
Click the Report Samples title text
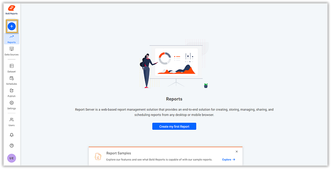tap(119, 153)
